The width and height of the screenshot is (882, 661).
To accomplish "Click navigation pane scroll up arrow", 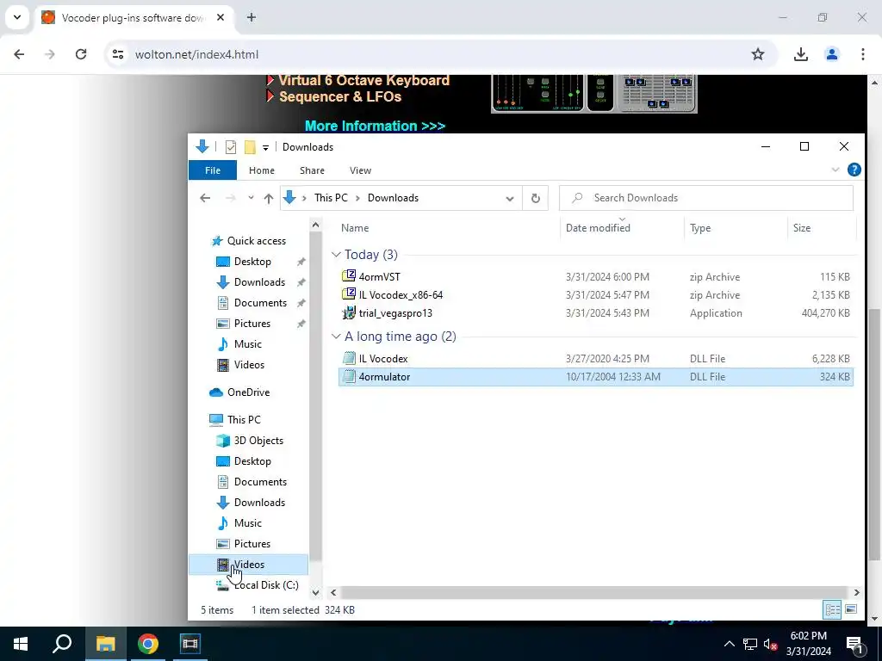I will (x=315, y=225).
